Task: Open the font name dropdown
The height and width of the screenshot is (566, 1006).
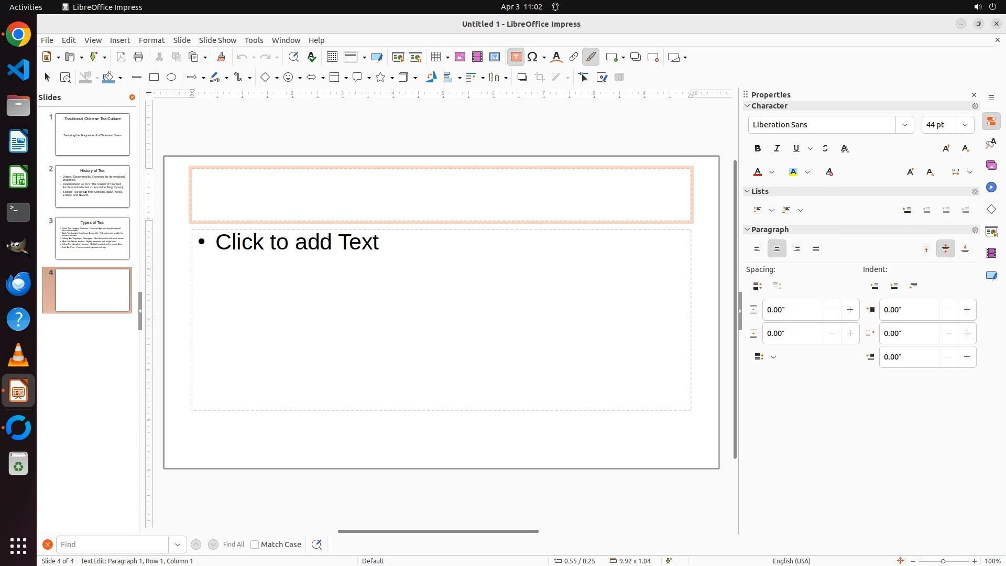Action: (x=905, y=125)
